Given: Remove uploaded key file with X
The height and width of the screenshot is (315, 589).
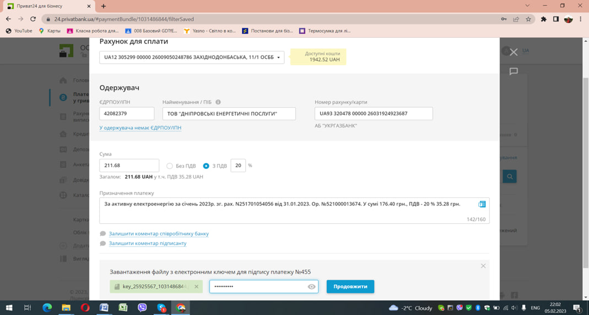Looking at the screenshot, I should [197, 286].
